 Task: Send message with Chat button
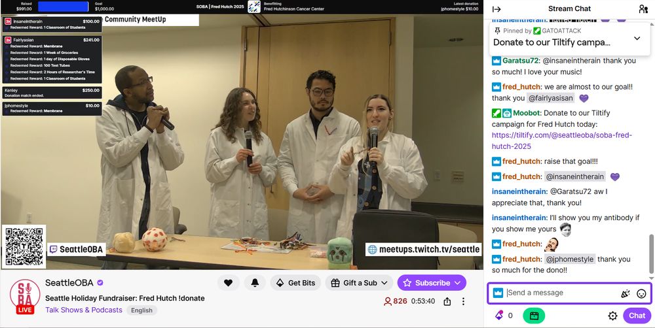(637, 316)
